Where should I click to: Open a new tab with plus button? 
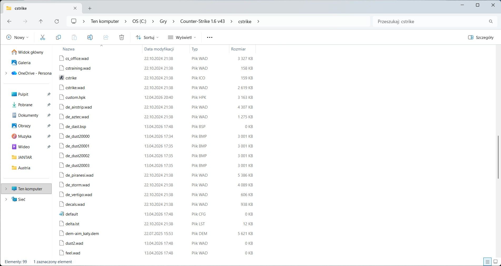[x=90, y=8]
